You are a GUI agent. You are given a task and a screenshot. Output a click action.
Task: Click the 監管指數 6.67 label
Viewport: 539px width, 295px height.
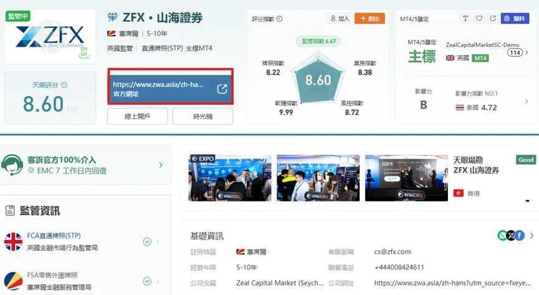click(318, 41)
